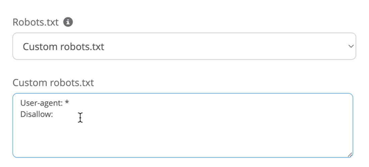Place cursor right after the 'Disallow:' colon
This screenshot has height=167, width=369.
54,114
